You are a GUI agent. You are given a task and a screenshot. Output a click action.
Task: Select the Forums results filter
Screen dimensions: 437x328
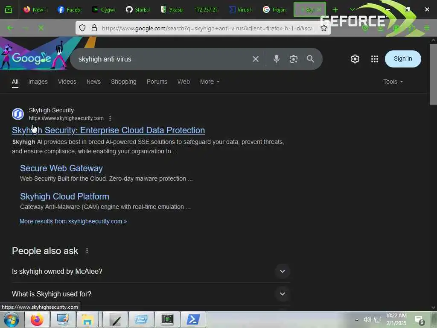(157, 82)
